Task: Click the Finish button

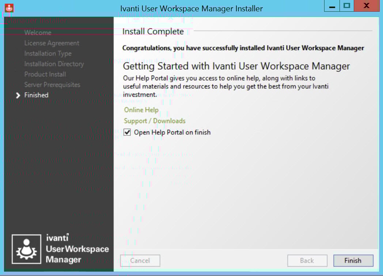Action: (353, 260)
